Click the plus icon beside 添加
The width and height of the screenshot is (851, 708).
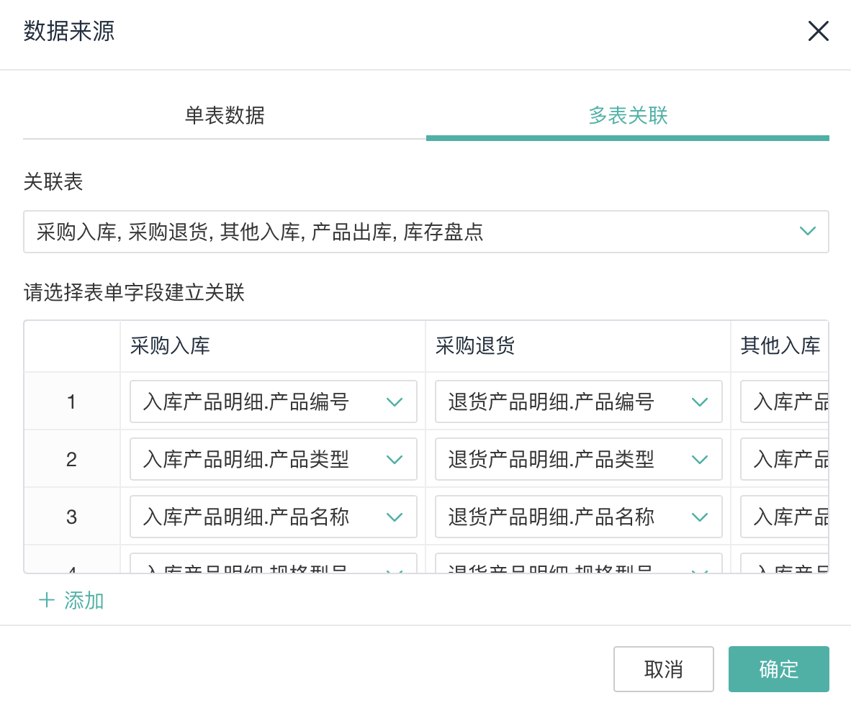47,600
